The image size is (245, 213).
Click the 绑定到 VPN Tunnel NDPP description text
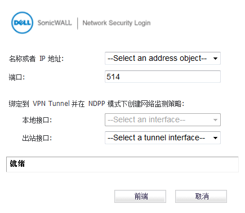click(x=96, y=104)
